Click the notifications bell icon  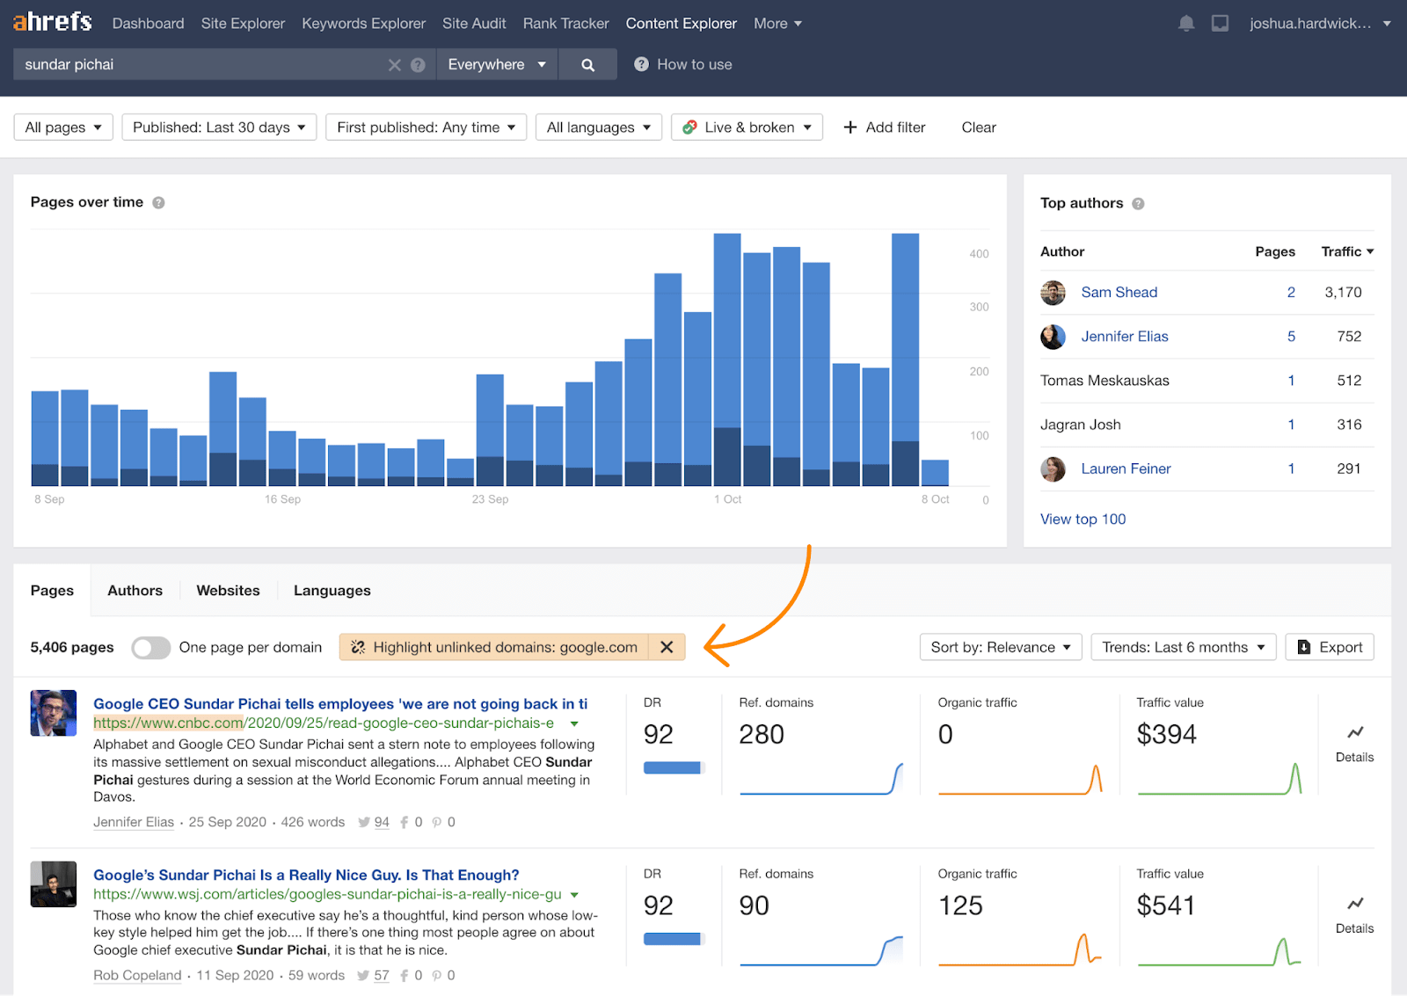pyautogui.click(x=1186, y=24)
